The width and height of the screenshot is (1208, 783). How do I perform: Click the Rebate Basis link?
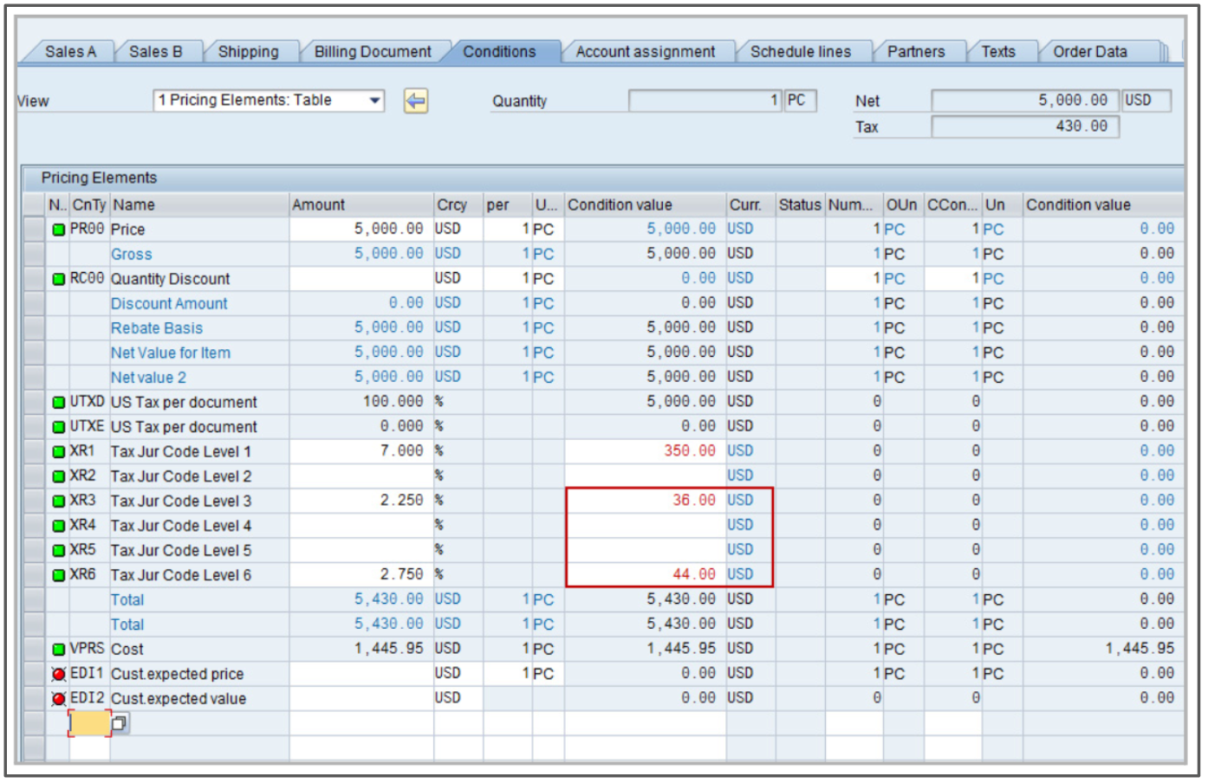click(157, 328)
